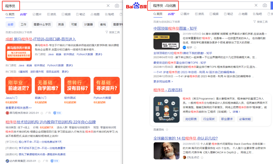Clear the left search box containing 程序员
Screen dimensions: 273x164
tap(108, 6)
